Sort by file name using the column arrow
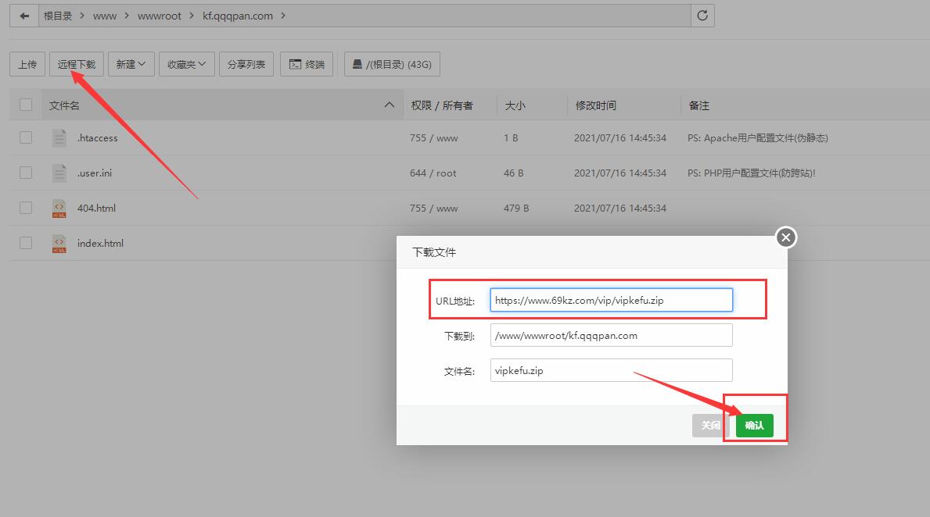 [x=389, y=105]
